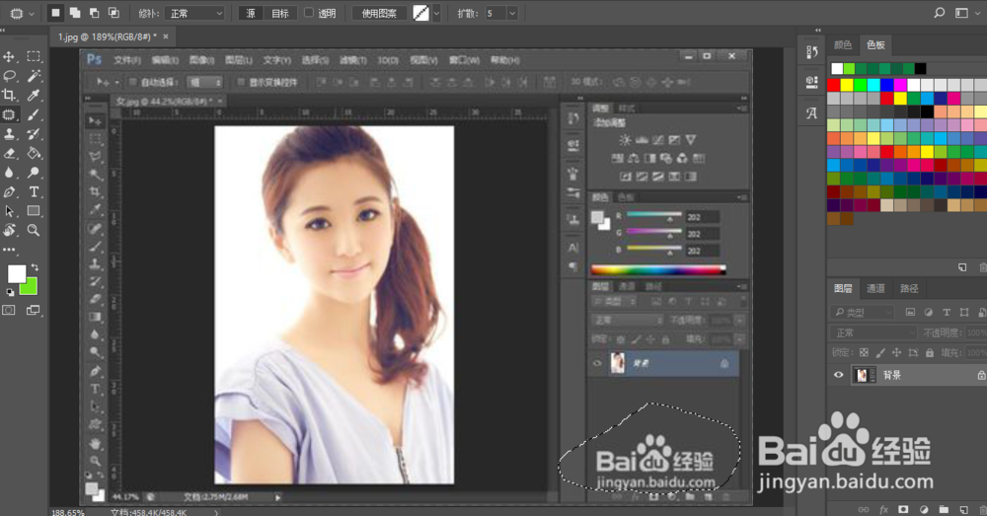Image resolution: width=987 pixels, height=516 pixels.
Task: Select the Horizontal Type tool
Action: [34, 192]
